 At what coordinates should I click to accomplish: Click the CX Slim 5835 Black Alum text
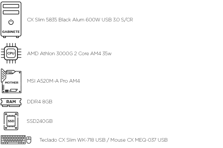point(56,20)
